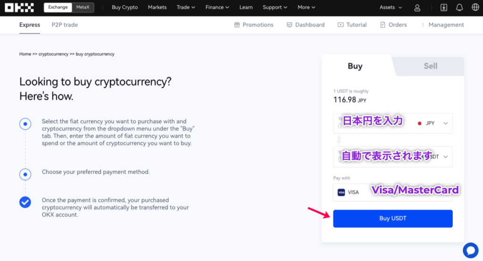Select the first step radio indicator
The width and height of the screenshot is (483, 261).
tap(25, 124)
